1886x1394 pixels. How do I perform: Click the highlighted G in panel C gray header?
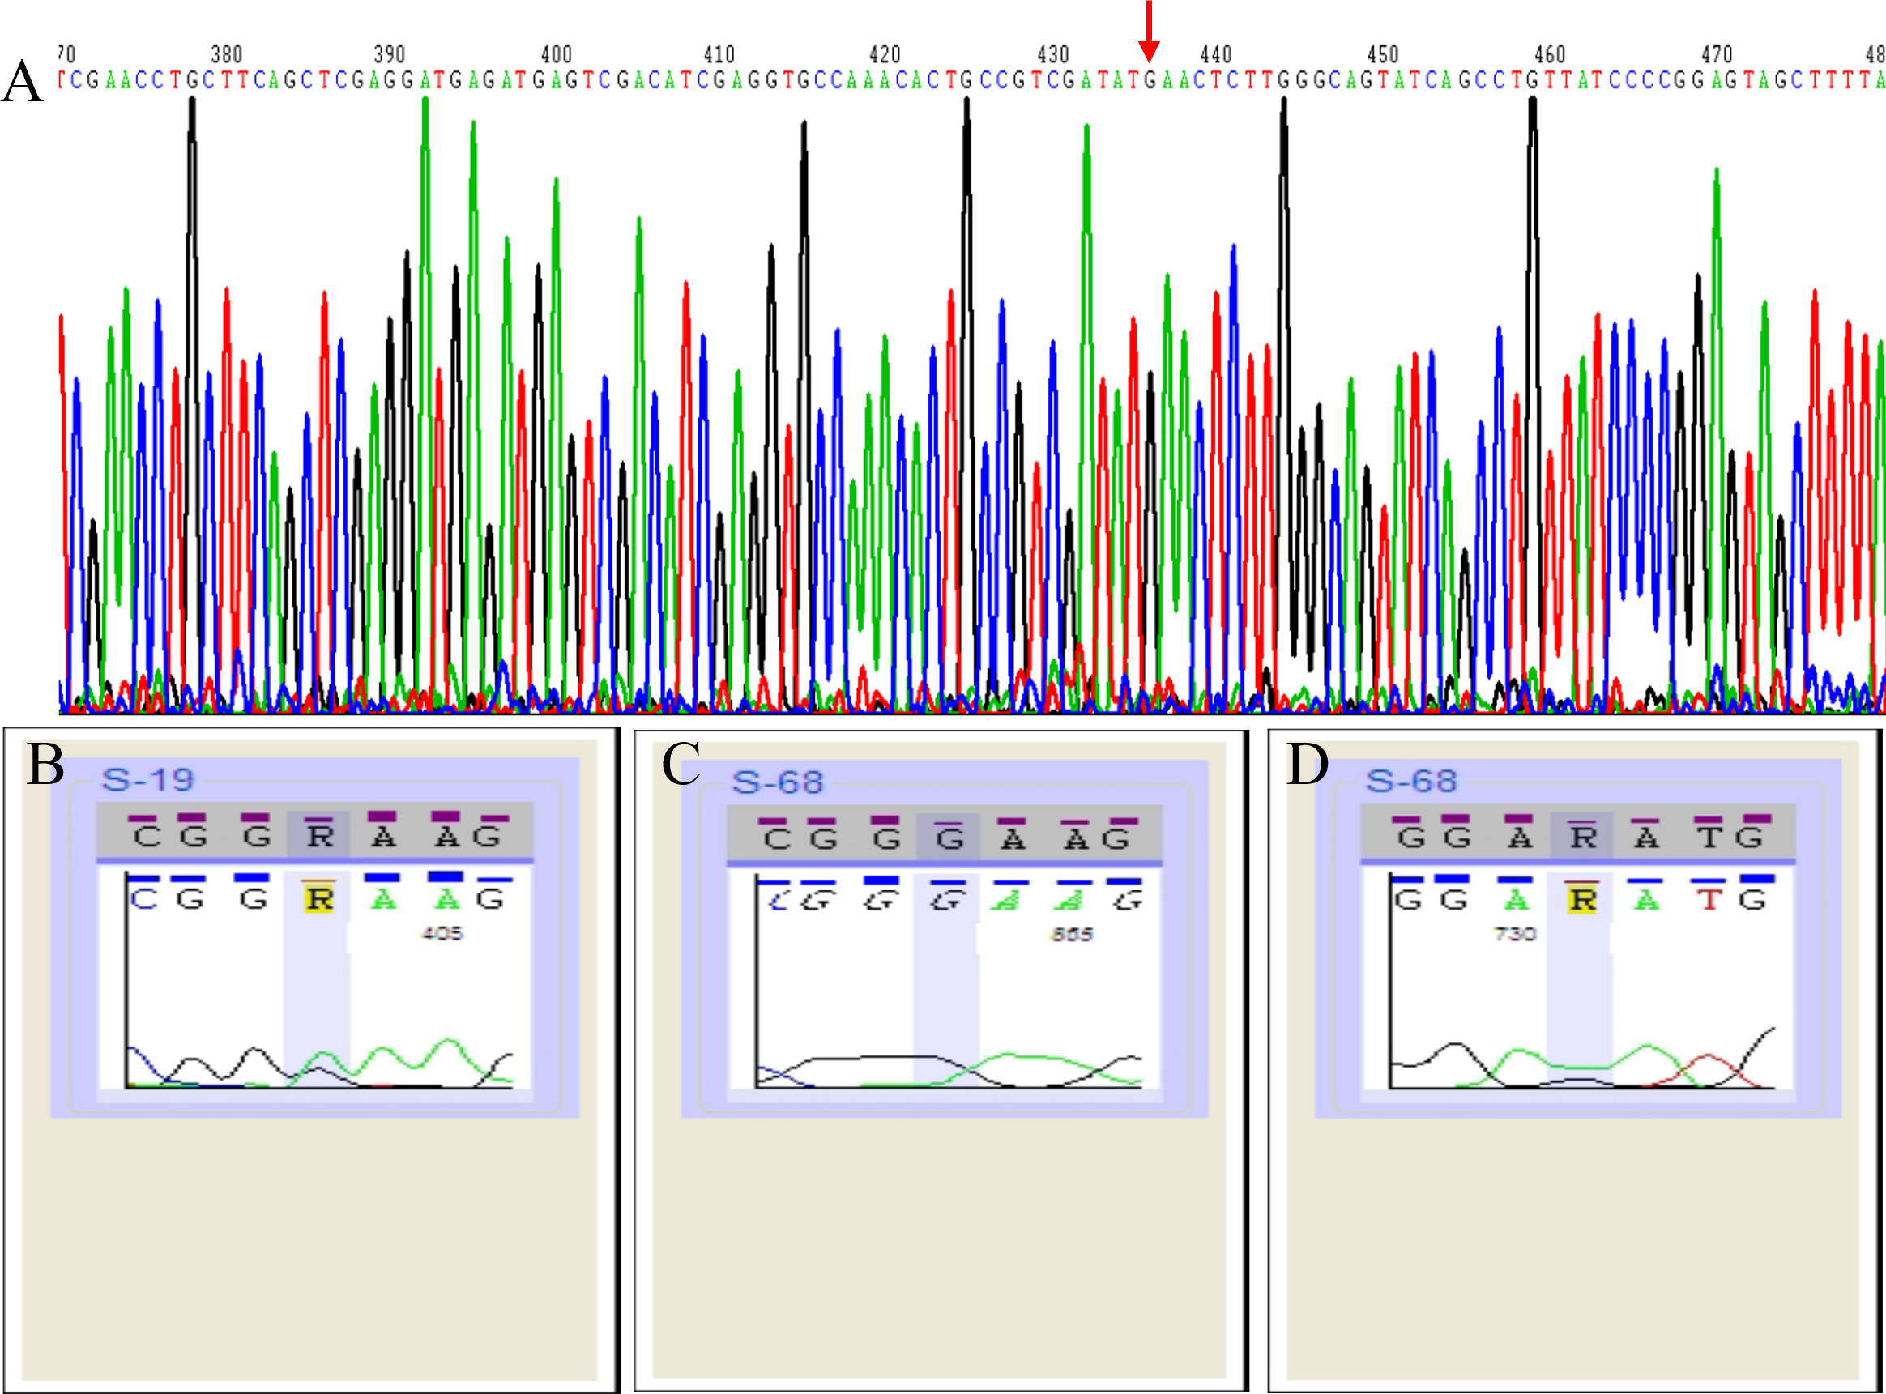(x=949, y=839)
